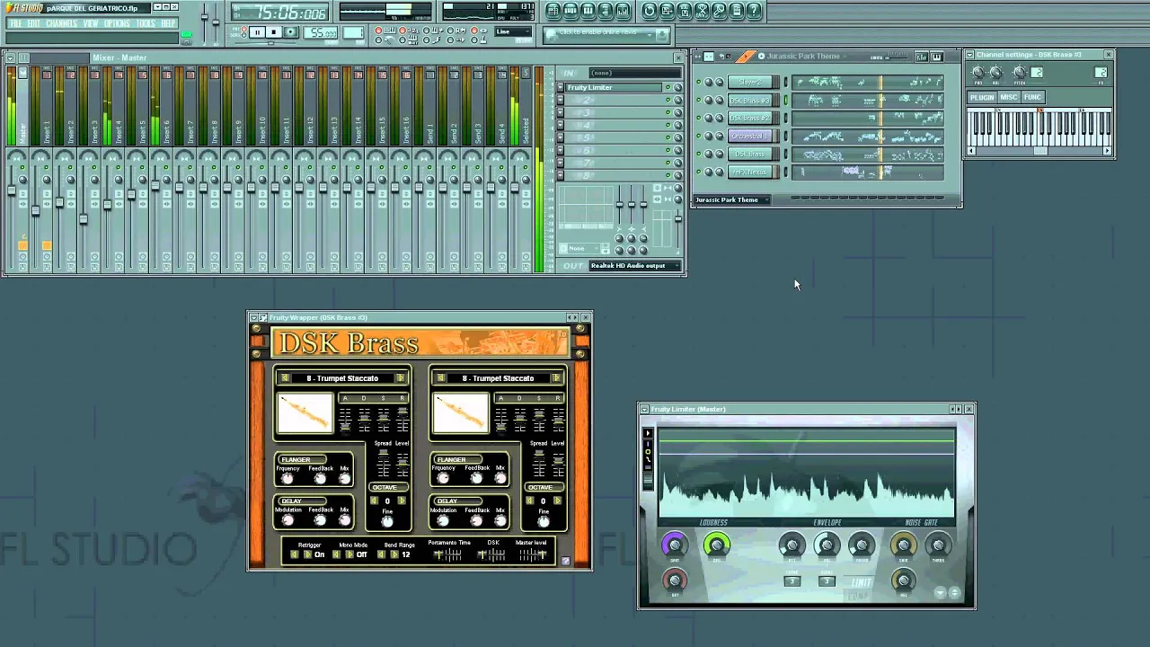Open the Fruity Limiter window options menu arrow
This screenshot has width=1150, height=647.
644,409
